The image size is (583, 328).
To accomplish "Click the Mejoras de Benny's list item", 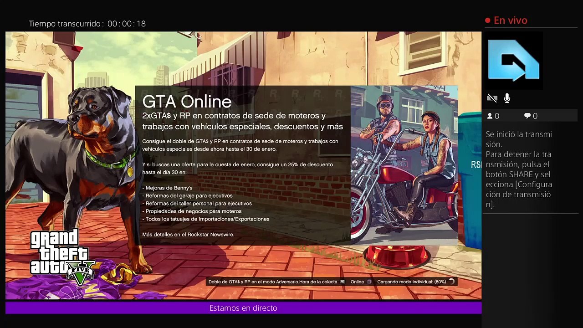I will (x=167, y=188).
